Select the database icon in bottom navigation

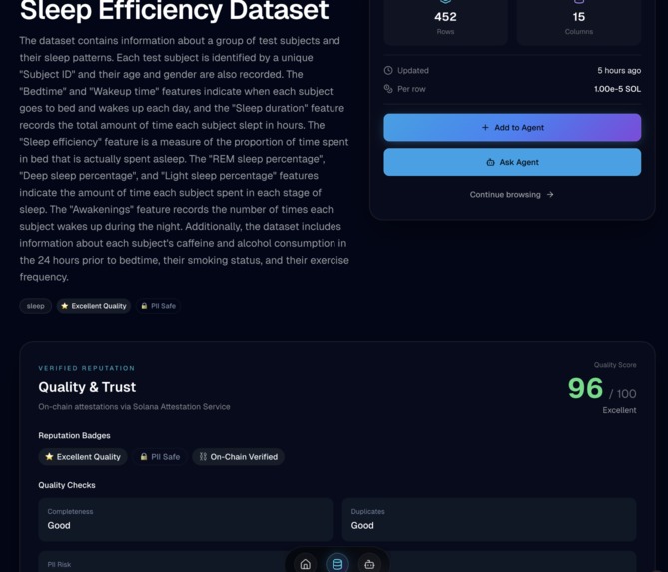pyautogui.click(x=336, y=564)
